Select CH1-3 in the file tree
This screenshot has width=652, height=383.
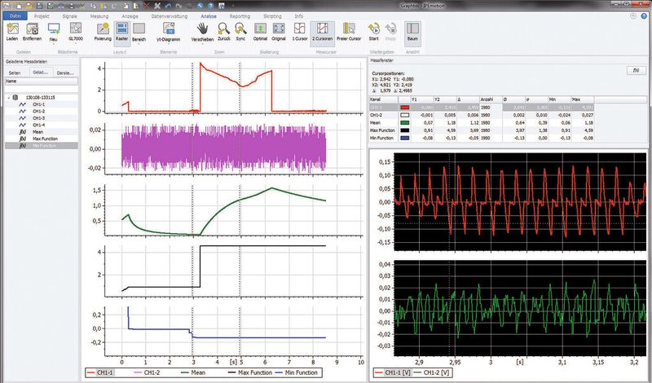pos(39,117)
